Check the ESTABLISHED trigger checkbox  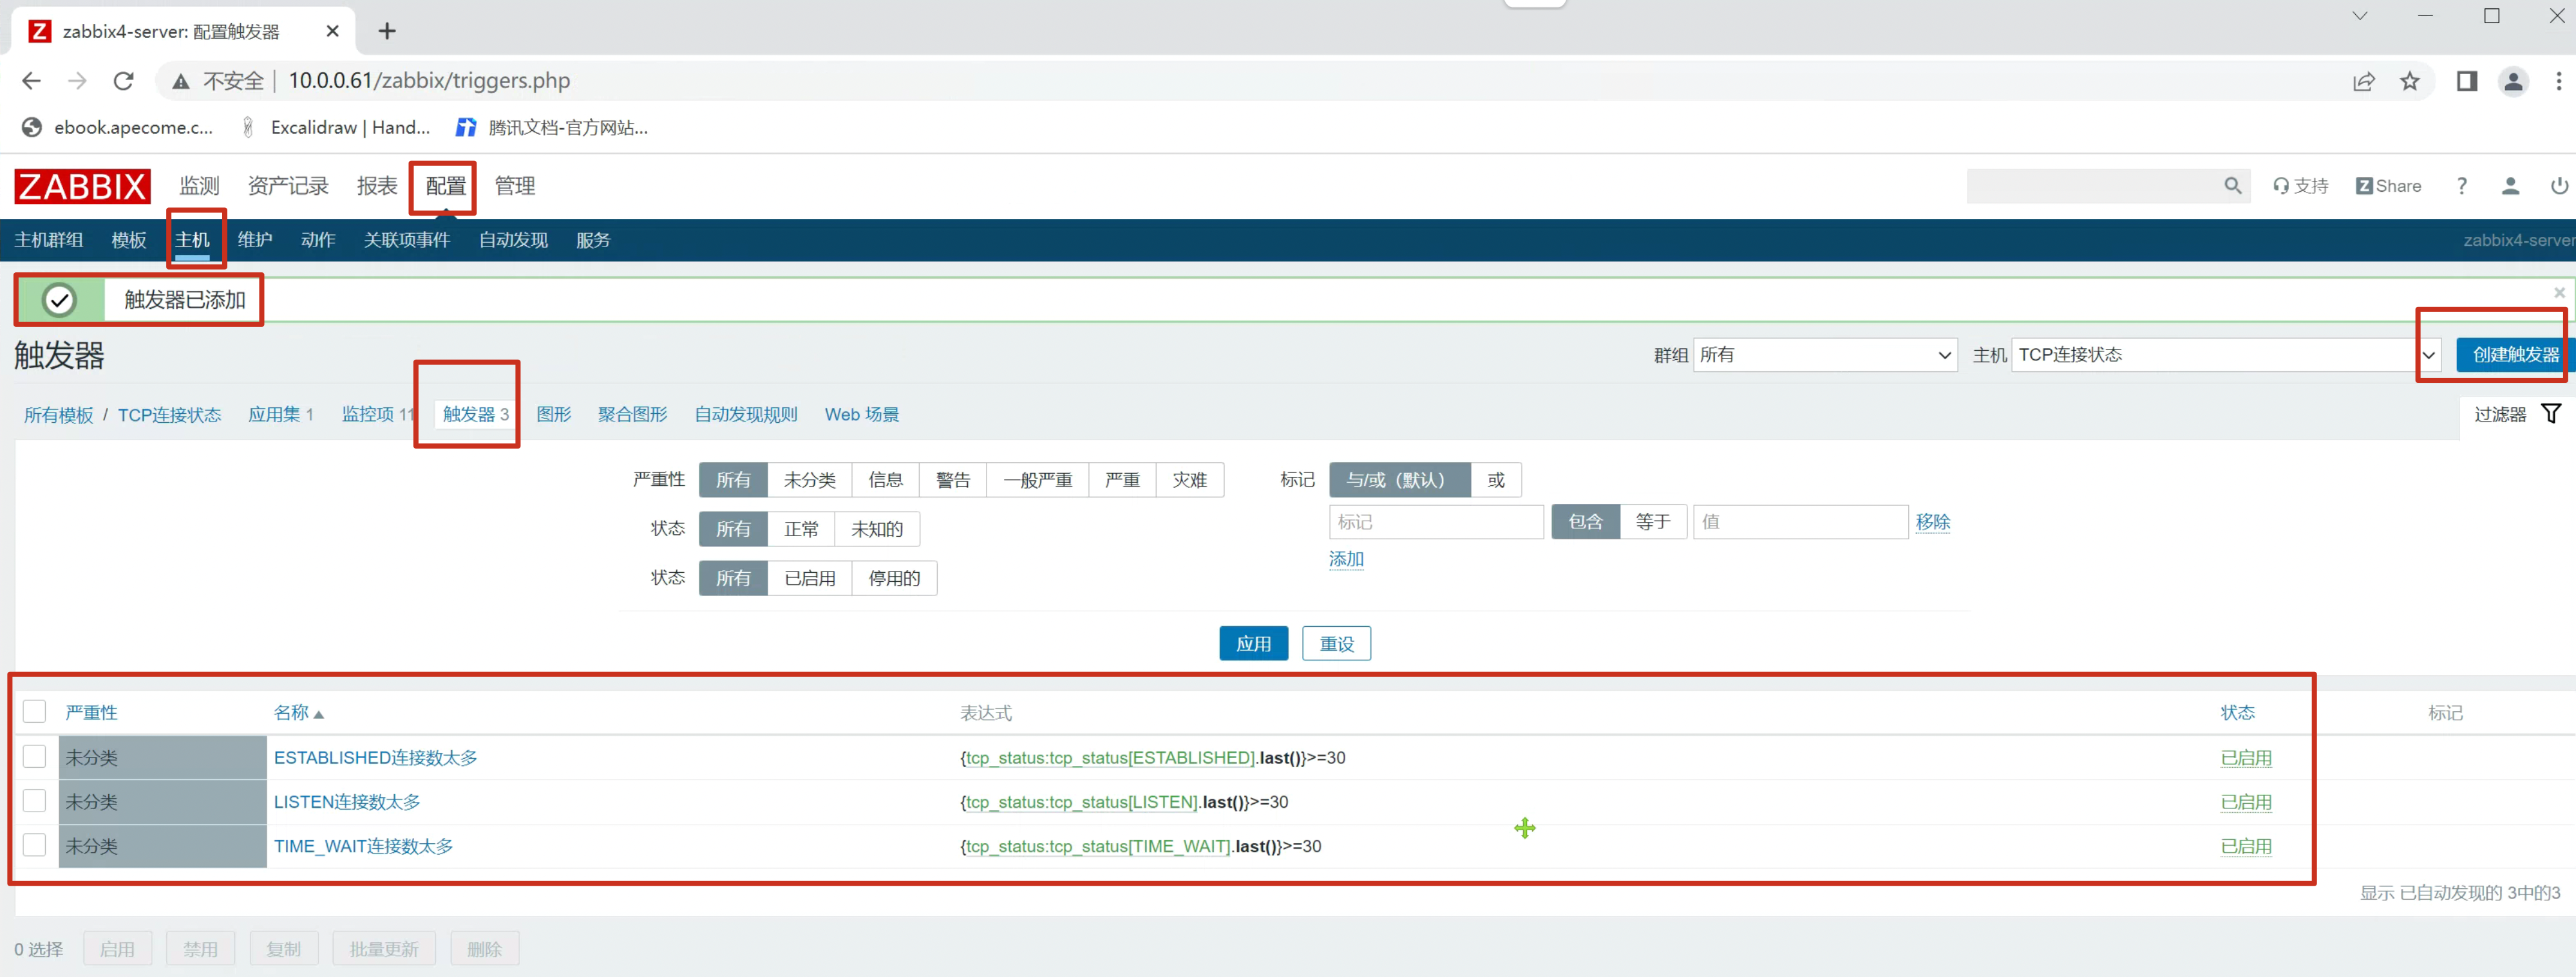point(35,756)
